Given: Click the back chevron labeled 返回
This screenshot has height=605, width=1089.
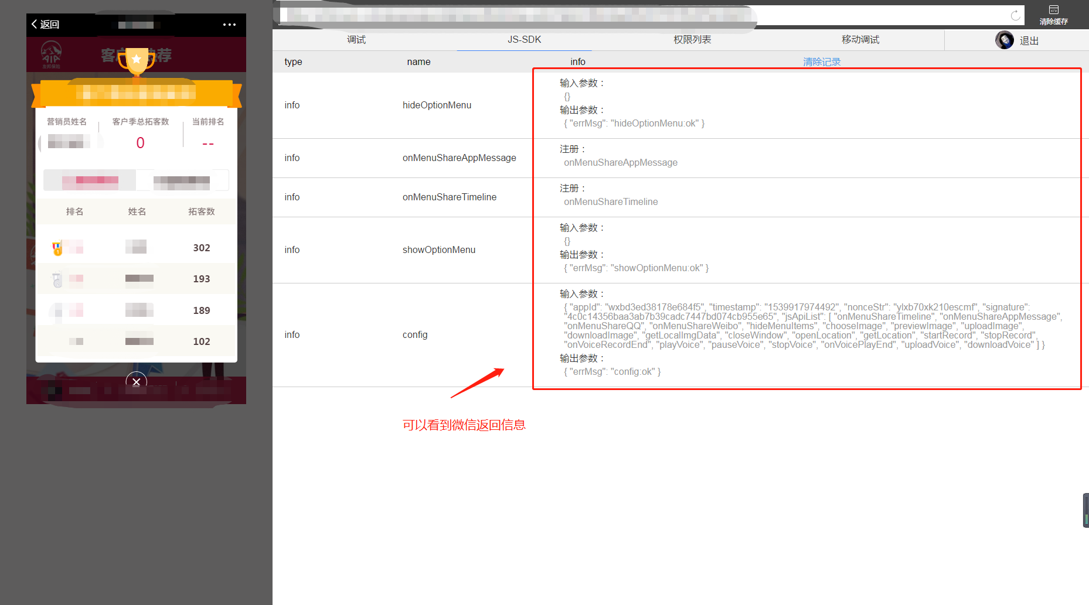Looking at the screenshot, I should click(x=45, y=24).
